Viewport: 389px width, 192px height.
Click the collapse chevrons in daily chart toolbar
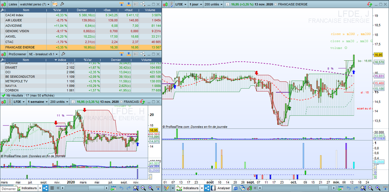(x=255, y=188)
